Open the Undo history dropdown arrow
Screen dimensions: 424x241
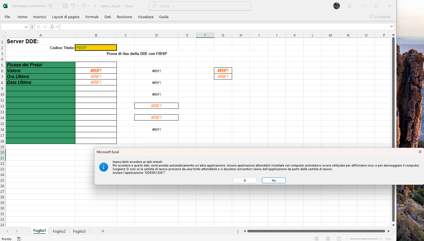coord(78,6)
